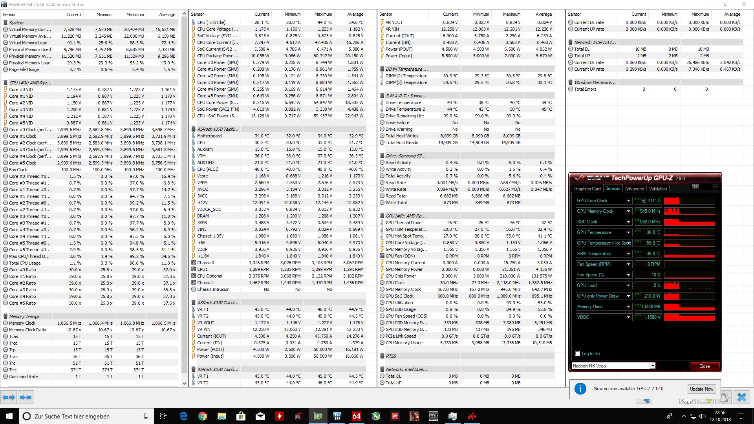
Task: Open the HBM Temperature sensor dropdown
Action: pos(628,254)
